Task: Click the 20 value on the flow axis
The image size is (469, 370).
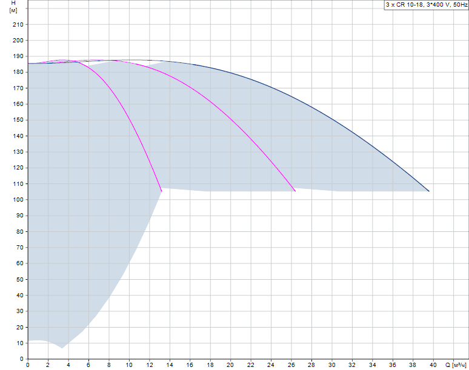Action: point(230,365)
